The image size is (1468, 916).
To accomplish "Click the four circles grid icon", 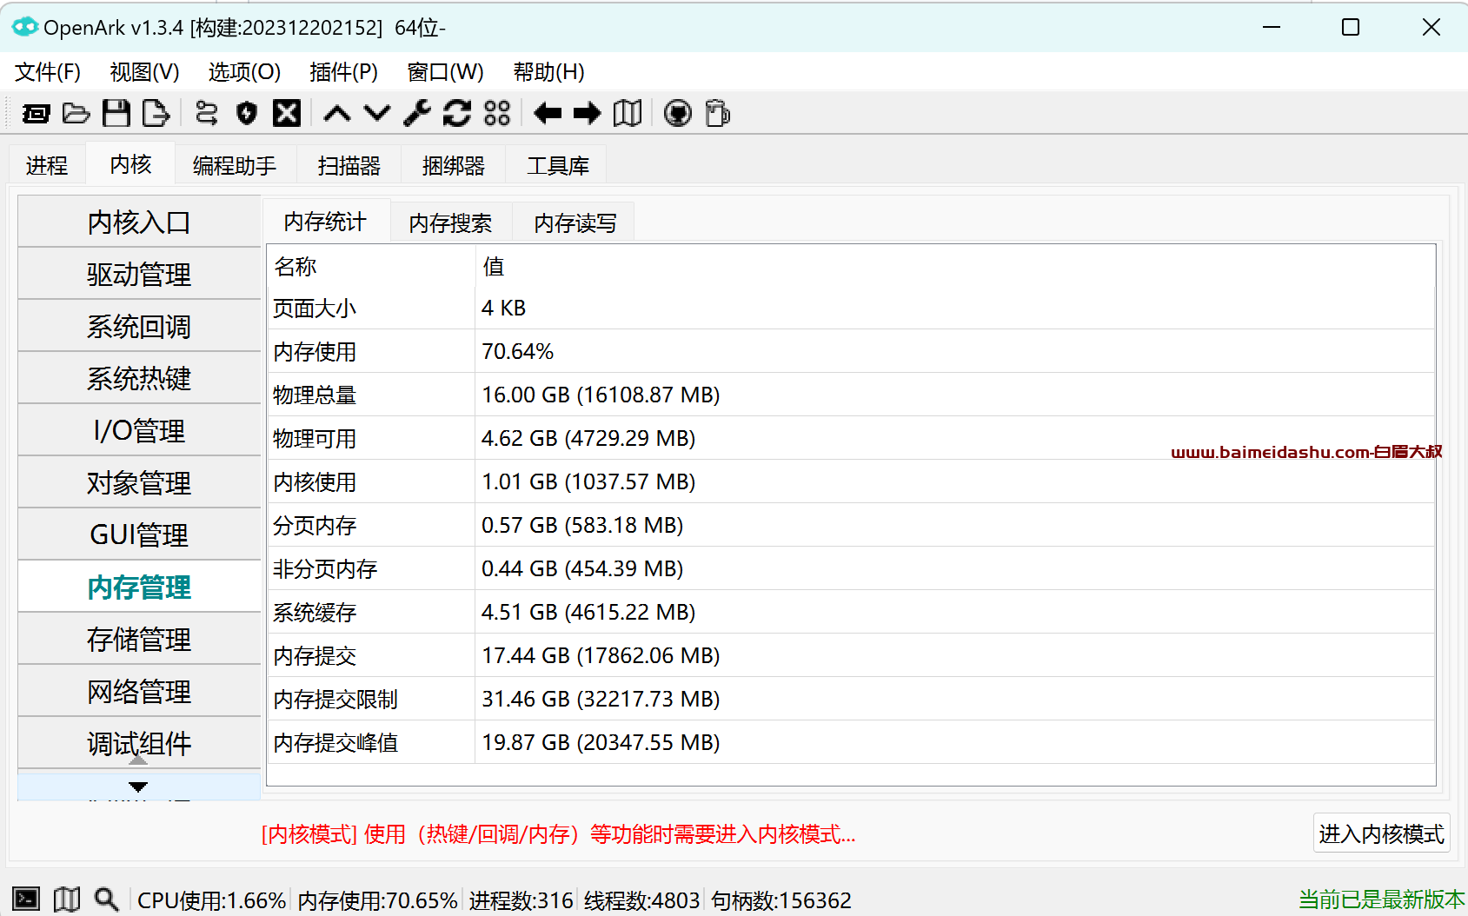I will (497, 113).
